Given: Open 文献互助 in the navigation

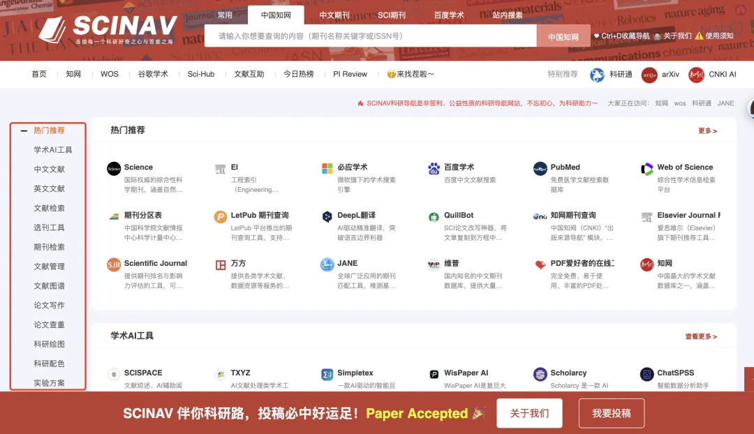Looking at the screenshot, I should pyautogui.click(x=249, y=74).
